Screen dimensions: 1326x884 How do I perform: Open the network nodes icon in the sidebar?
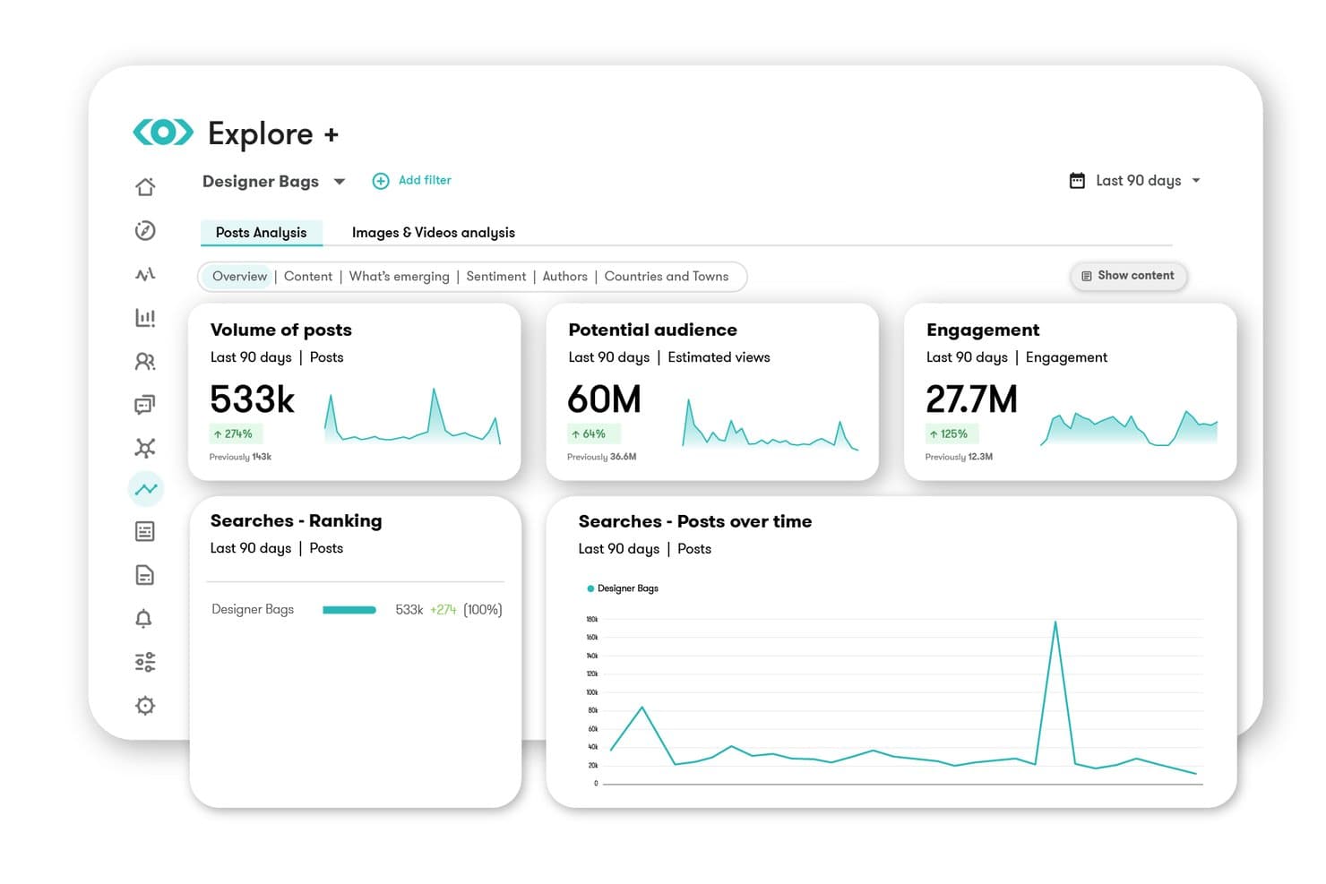coord(145,448)
